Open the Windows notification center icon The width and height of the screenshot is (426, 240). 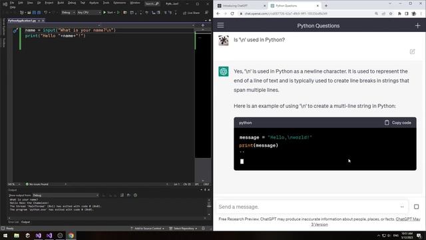(x=419, y=235)
